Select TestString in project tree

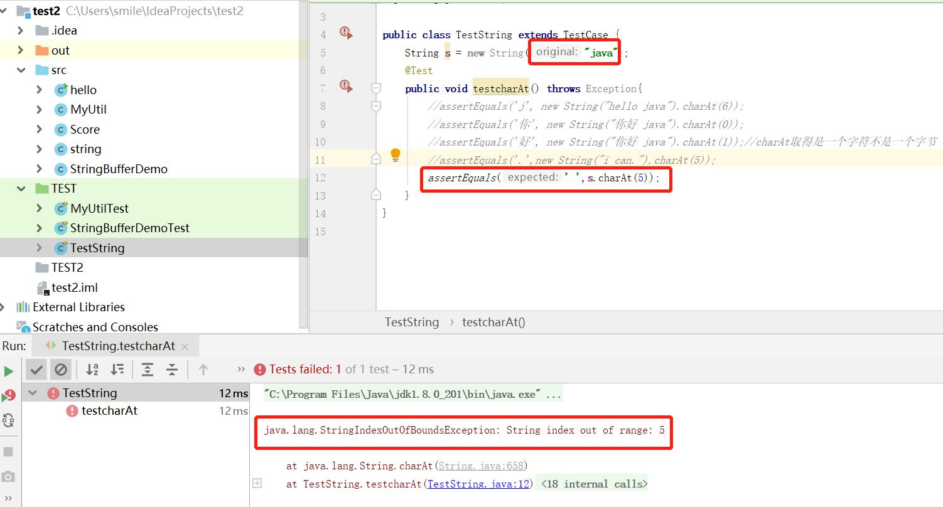(97, 248)
